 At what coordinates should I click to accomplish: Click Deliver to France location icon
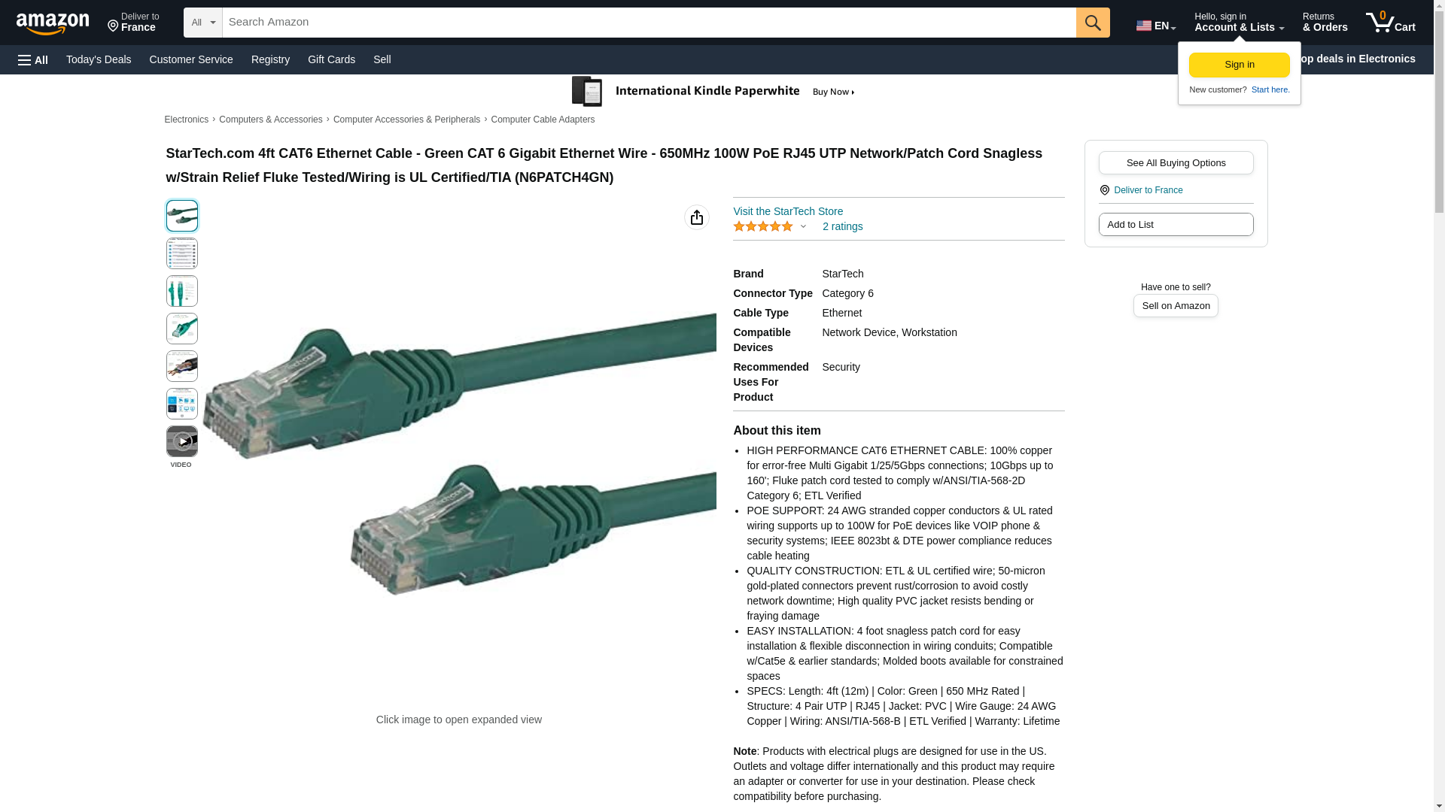pos(1104,190)
